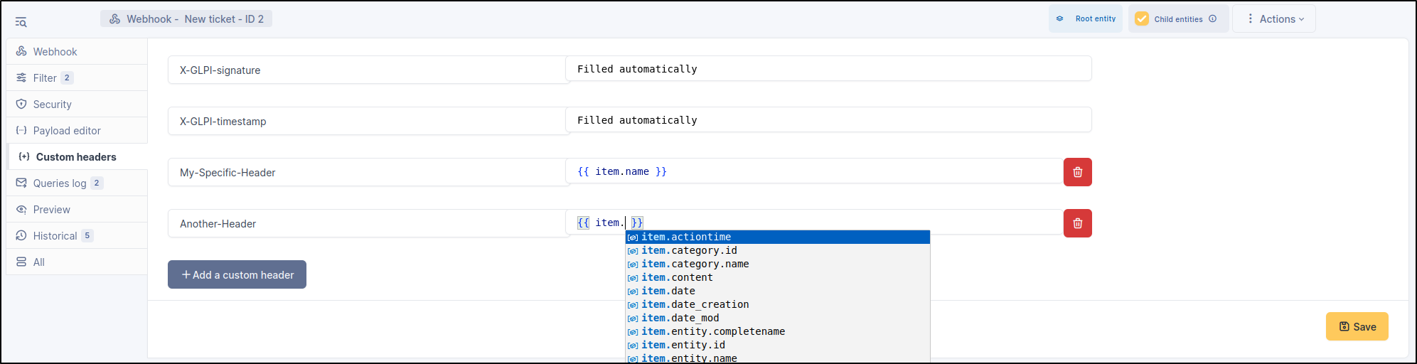1417x364 pixels.
Task: Click the info icon beside Child entities
Action: [x=1212, y=19]
